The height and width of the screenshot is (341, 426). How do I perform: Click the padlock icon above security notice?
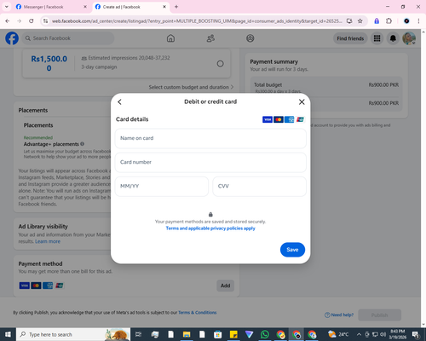pyautogui.click(x=210, y=214)
